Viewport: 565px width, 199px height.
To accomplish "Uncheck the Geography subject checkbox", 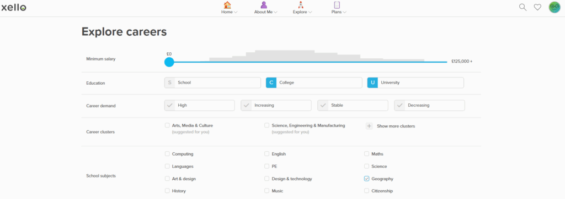I will point(366,179).
